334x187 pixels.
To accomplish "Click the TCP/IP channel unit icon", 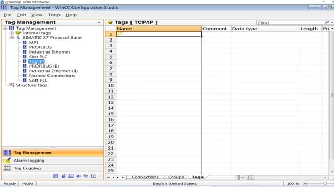I will pyautogui.click(x=25, y=61).
